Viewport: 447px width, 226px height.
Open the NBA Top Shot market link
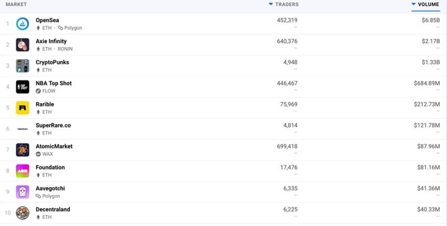pos(54,83)
